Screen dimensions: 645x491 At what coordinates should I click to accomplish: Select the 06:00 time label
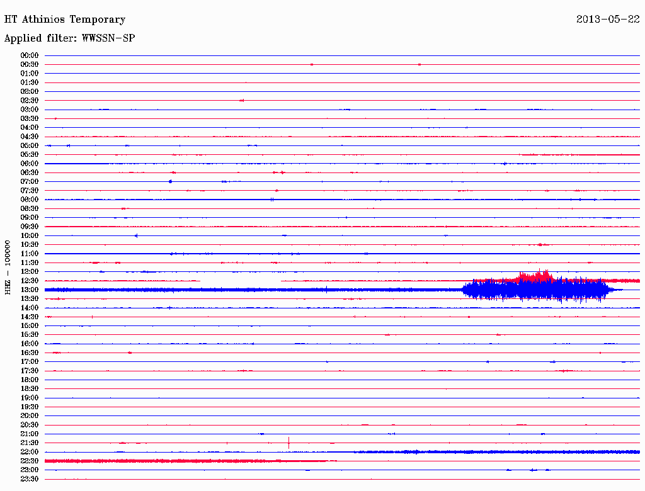tap(30, 163)
